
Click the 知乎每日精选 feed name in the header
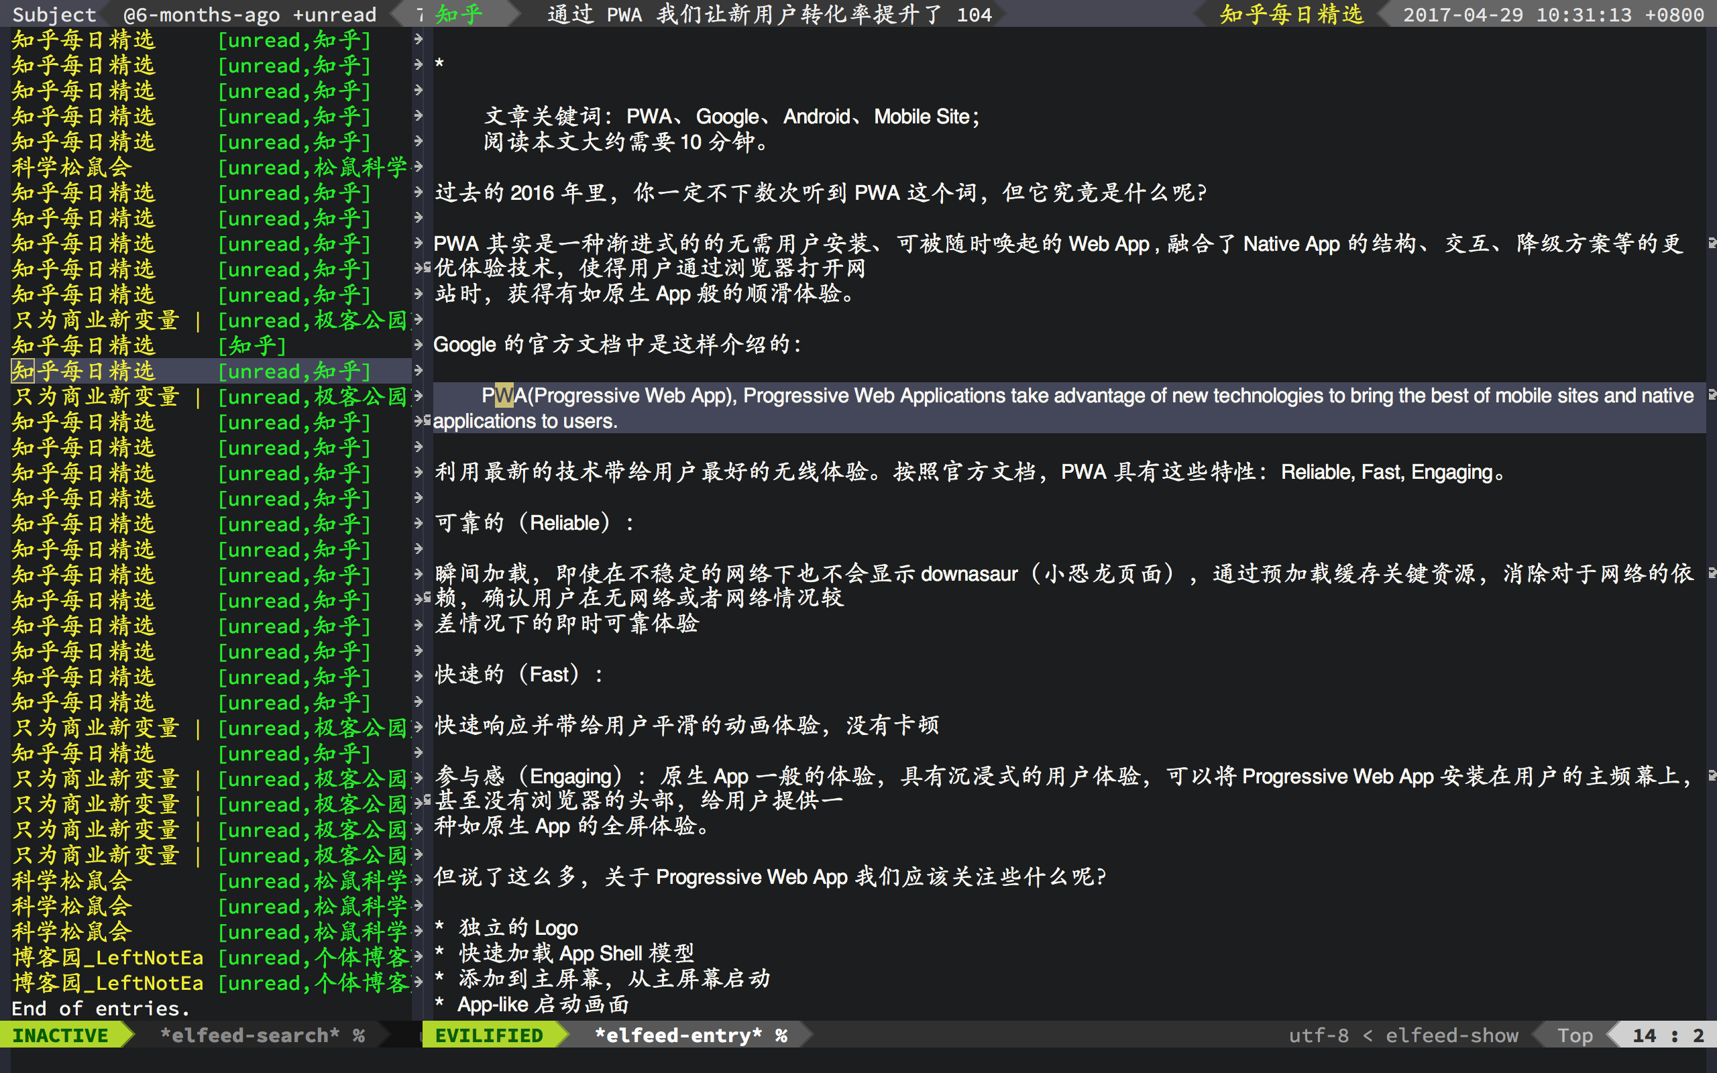point(1291,14)
